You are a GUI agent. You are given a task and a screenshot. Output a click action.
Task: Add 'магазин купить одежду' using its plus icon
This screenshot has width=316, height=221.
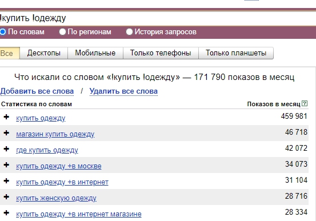click(6, 132)
